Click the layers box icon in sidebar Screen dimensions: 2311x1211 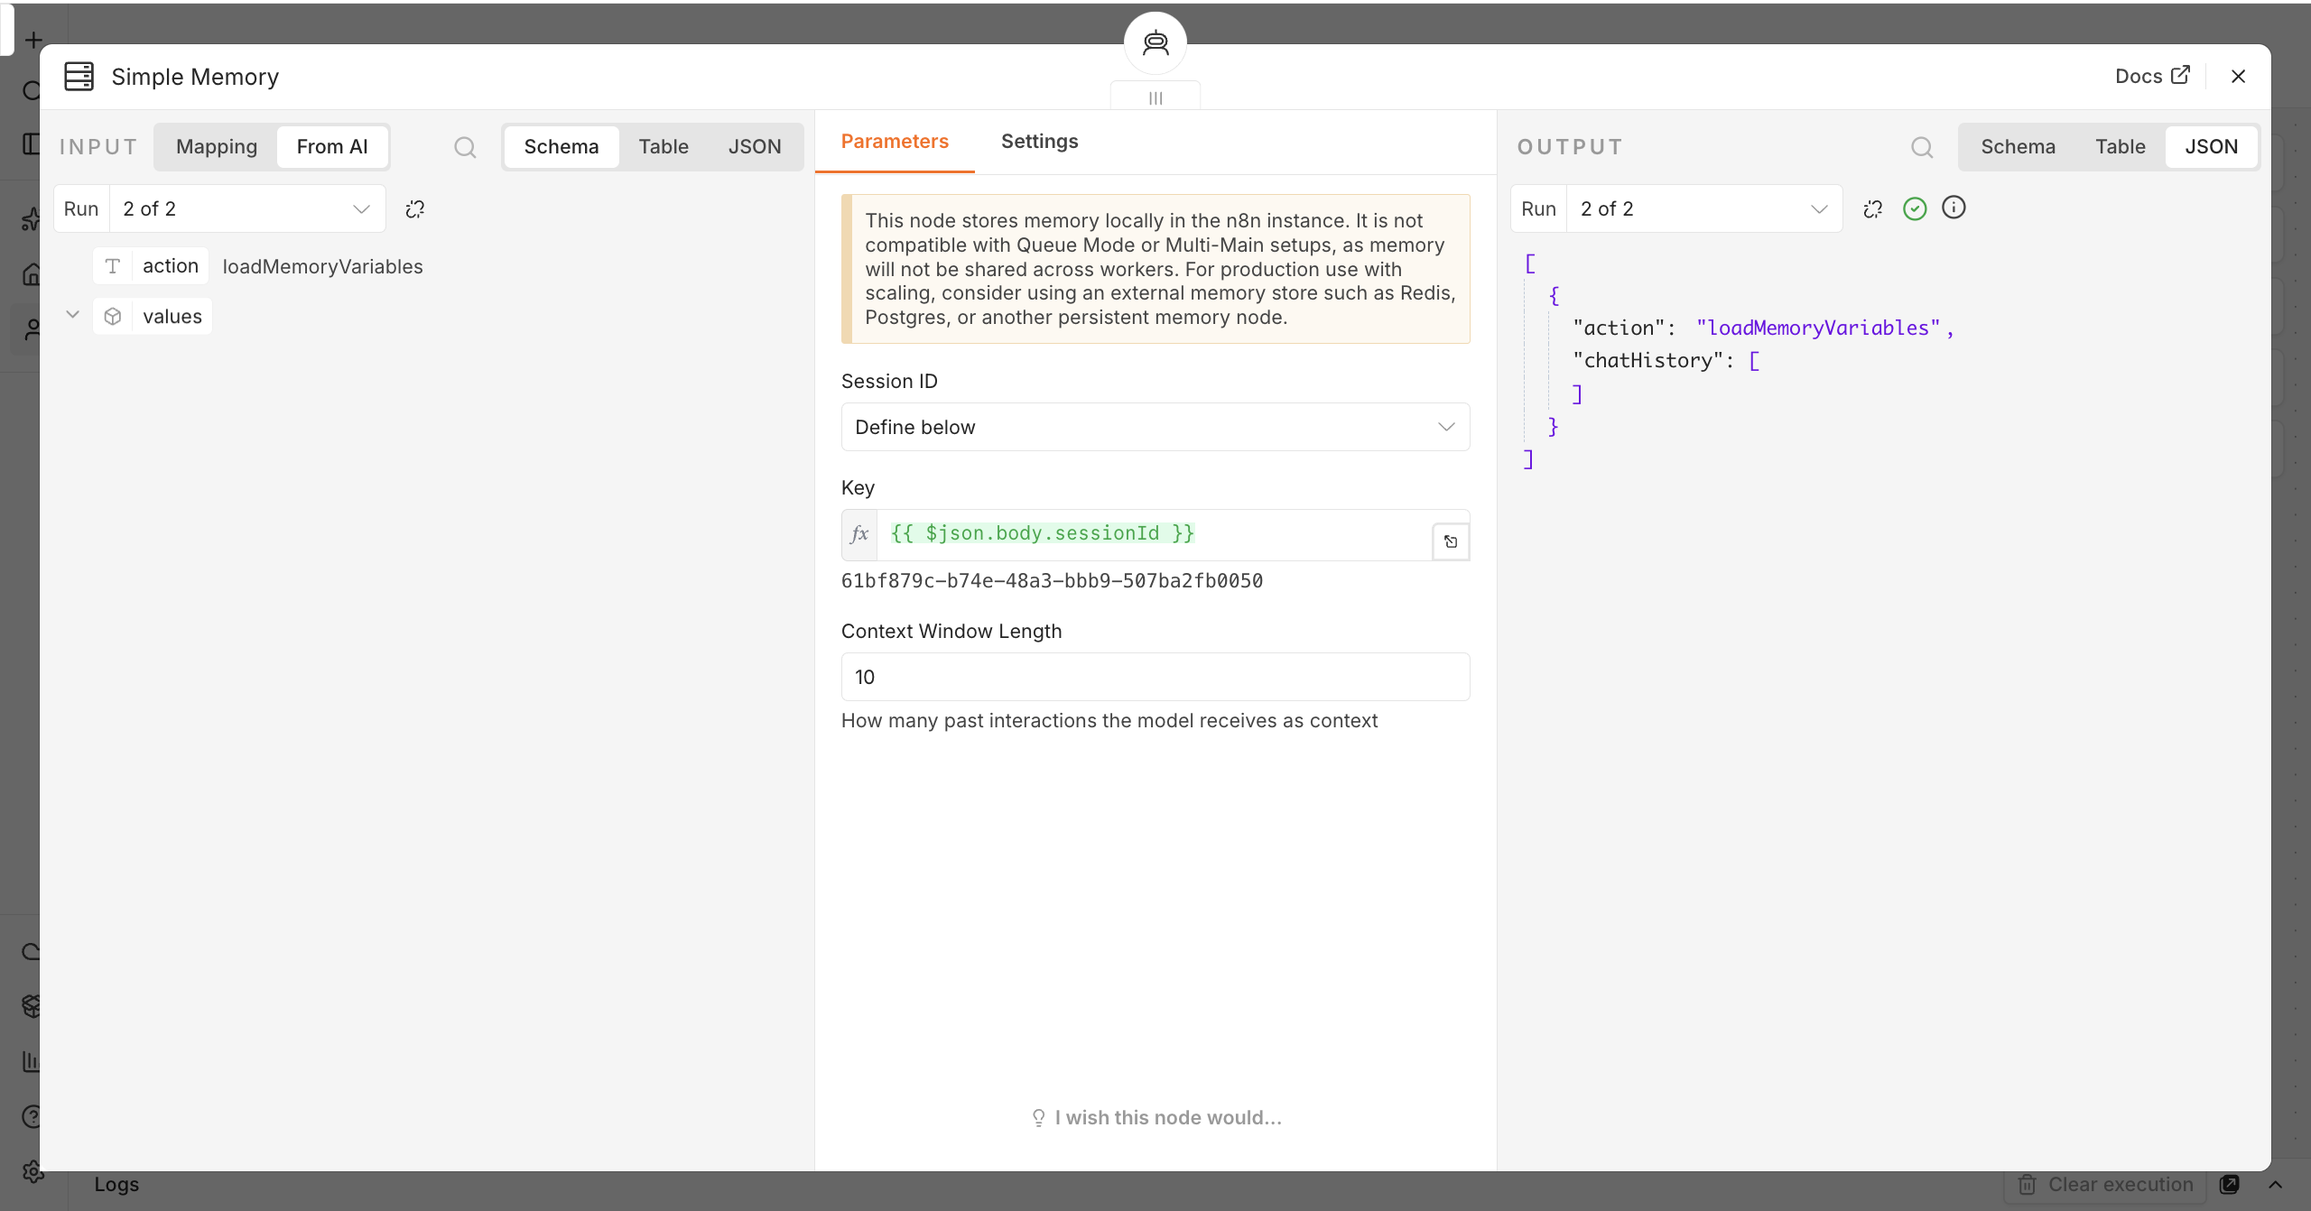[x=32, y=1006]
